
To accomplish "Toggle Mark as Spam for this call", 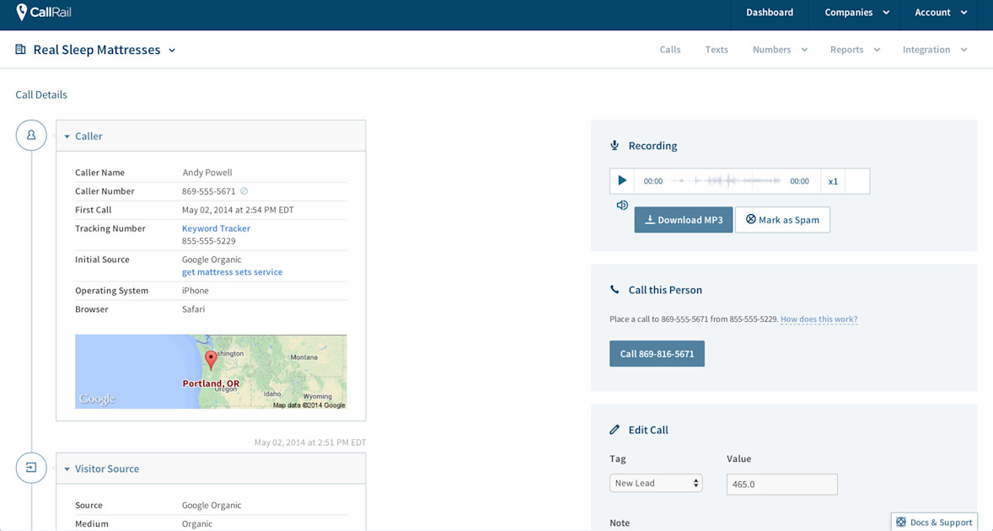I will [x=782, y=219].
